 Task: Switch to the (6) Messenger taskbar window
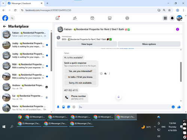[x=82, y=124]
